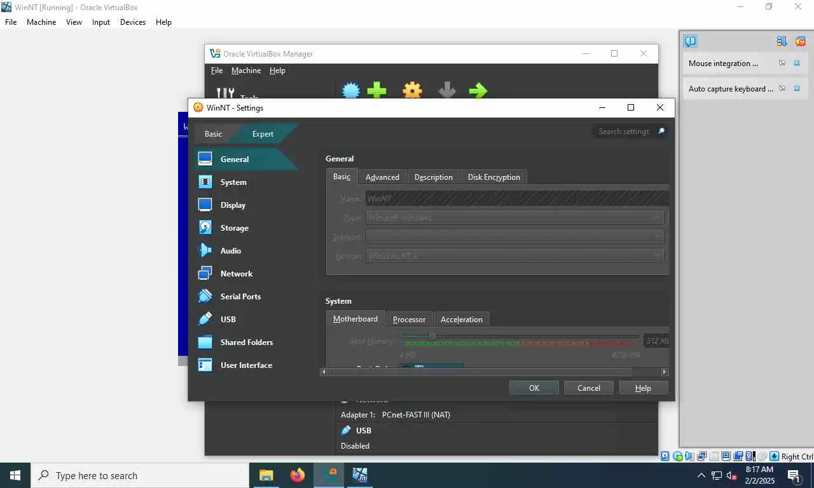Image resolution: width=814 pixels, height=488 pixels.
Task: Open the Devices menu in VM window
Action: point(132,22)
